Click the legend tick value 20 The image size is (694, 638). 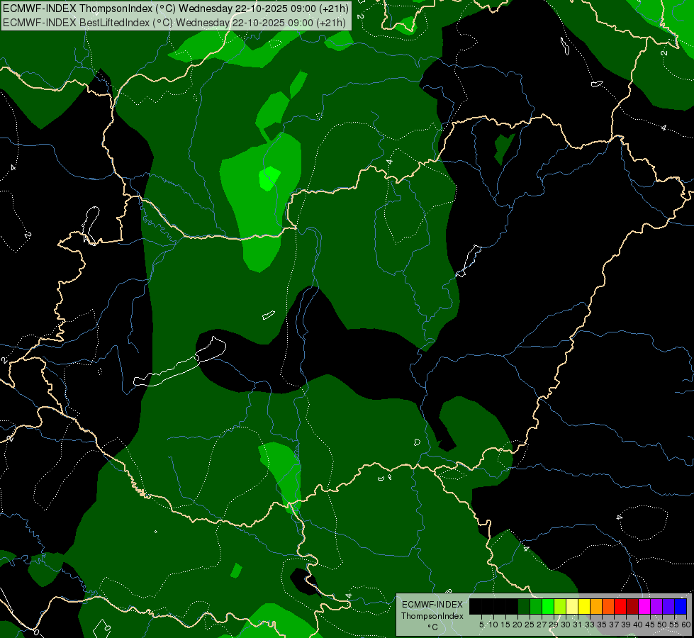click(x=517, y=625)
